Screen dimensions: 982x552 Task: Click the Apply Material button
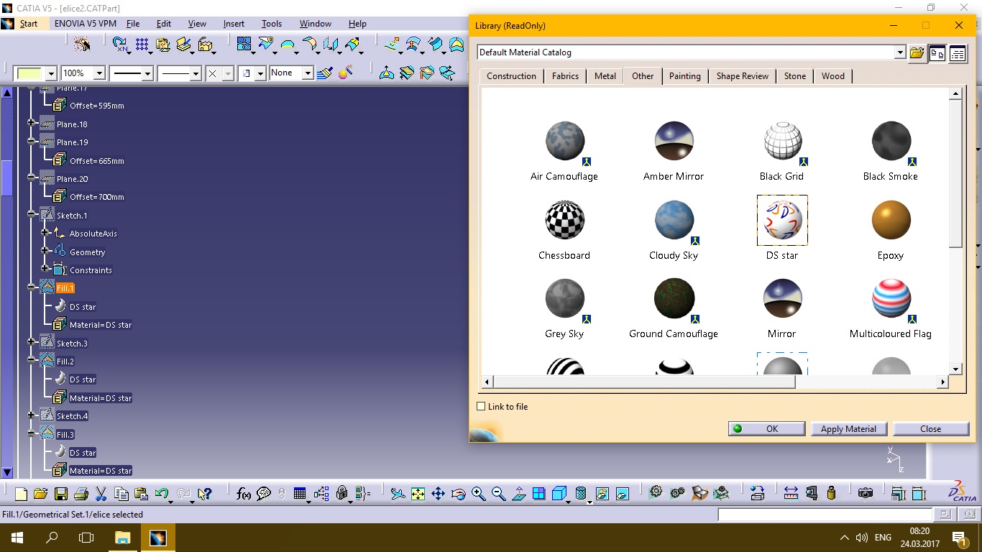(x=848, y=428)
